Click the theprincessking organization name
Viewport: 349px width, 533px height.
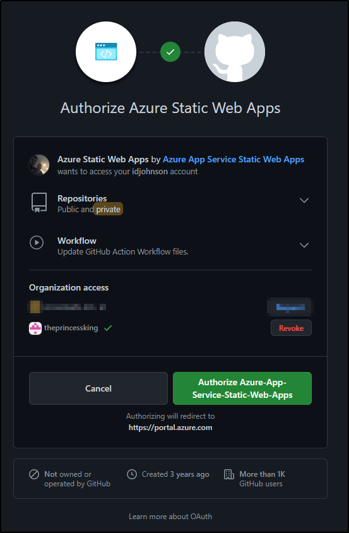[71, 328]
